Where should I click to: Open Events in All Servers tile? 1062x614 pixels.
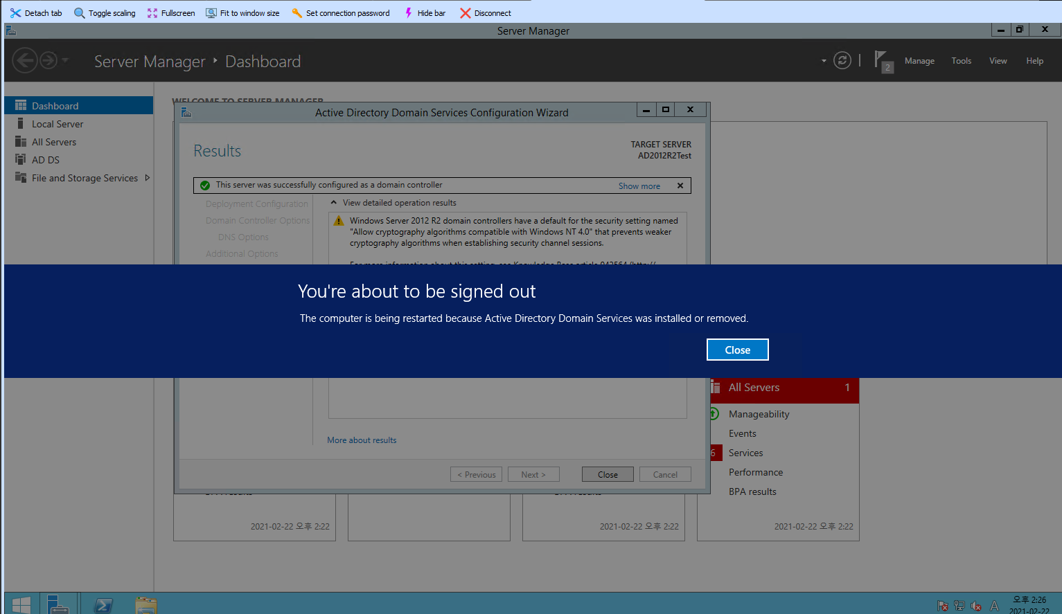[742, 433]
